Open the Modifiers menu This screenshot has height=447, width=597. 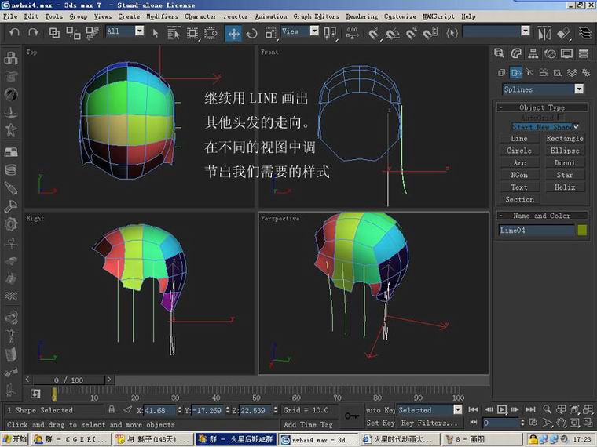point(162,16)
